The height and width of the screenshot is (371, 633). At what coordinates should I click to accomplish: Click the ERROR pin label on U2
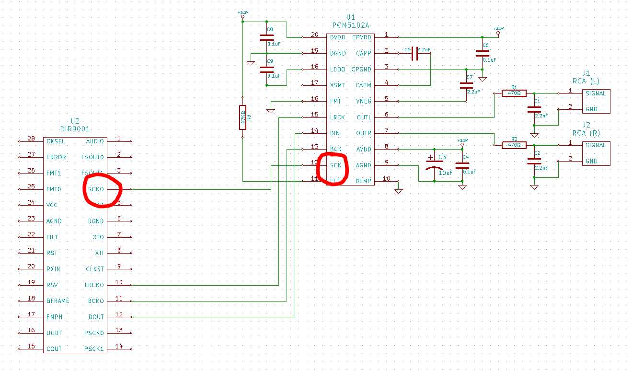tap(56, 157)
